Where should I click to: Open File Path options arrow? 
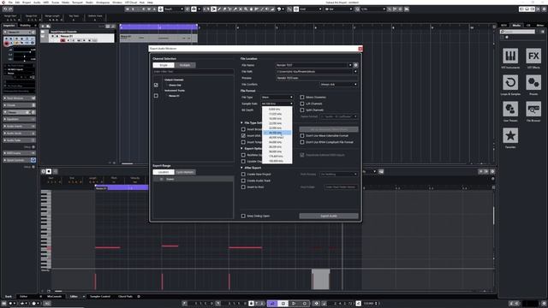355,72
